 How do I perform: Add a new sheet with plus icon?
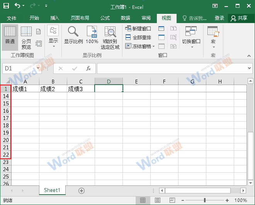[82, 190]
